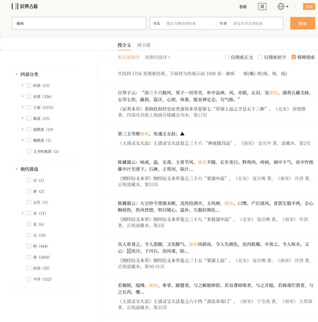Click the orange 登录 button
This screenshot has height=322, width=318.
click(x=309, y=6)
